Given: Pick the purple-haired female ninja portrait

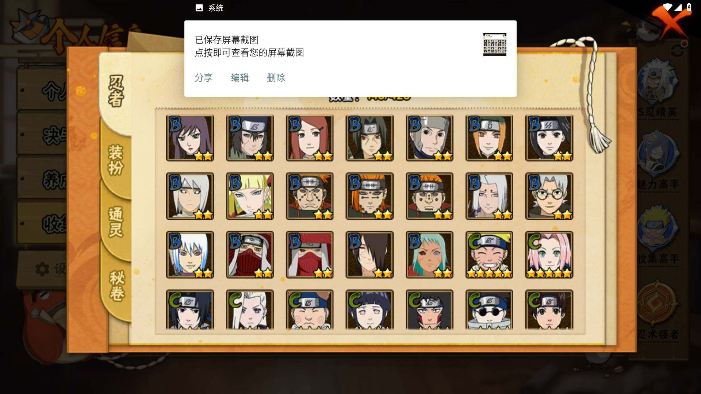Looking at the screenshot, I should click(190, 138).
